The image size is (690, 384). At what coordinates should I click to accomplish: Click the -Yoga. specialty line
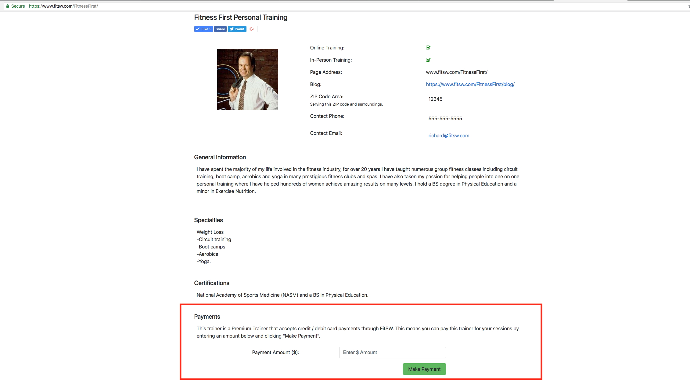tap(204, 261)
